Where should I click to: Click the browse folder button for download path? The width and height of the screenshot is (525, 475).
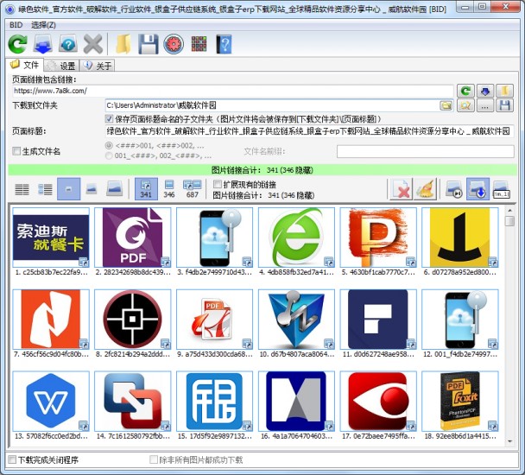(x=446, y=105)
